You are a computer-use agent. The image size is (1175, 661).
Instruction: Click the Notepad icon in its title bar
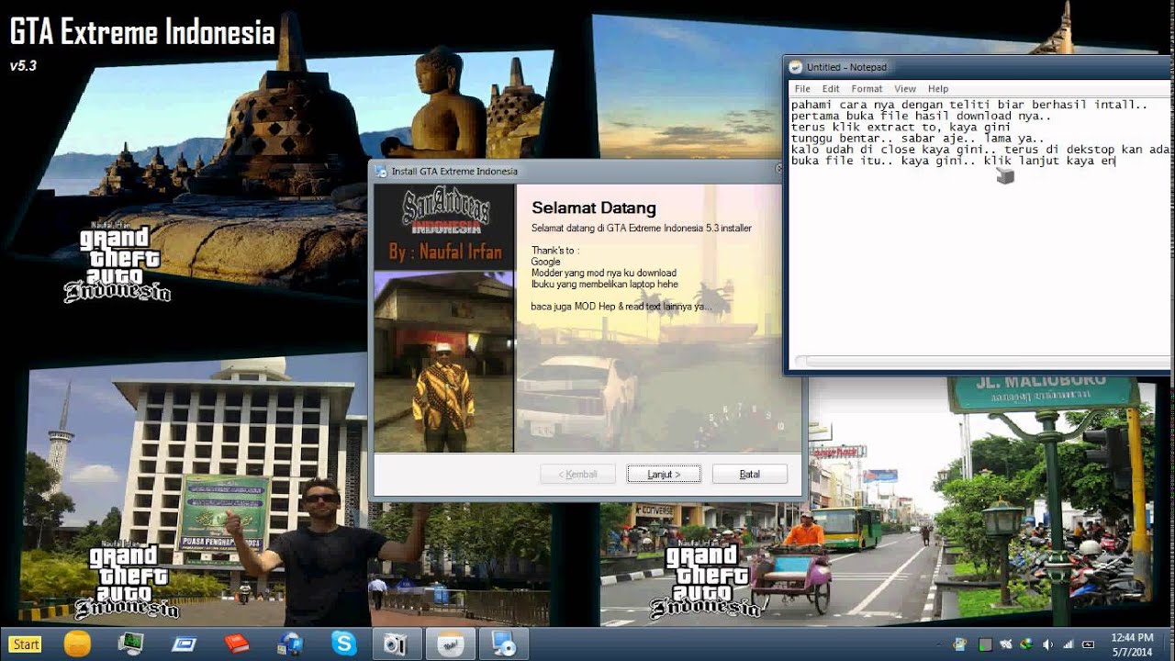click(x=796, y=67)
